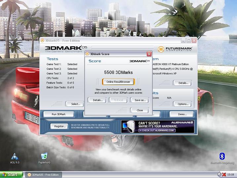Screen dimensions: 237x178
Task: Open the Papierkorb recycle bin icon
Action: click(44, 158)
